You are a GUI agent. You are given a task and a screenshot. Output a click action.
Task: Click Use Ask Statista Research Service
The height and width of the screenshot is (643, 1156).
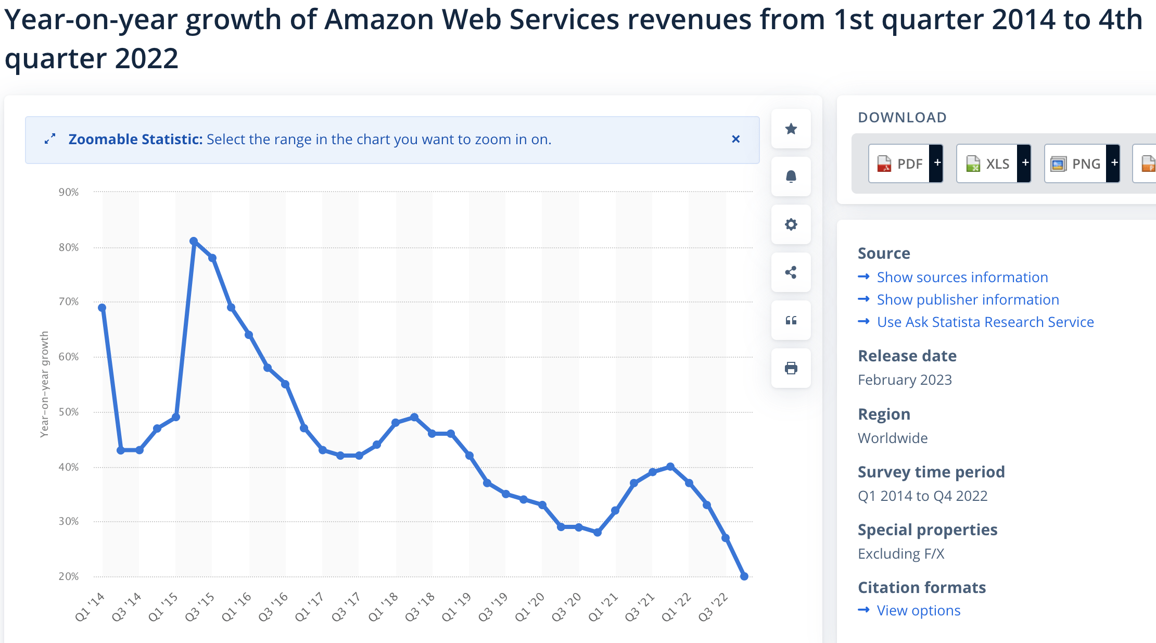(x=985, y=322)
